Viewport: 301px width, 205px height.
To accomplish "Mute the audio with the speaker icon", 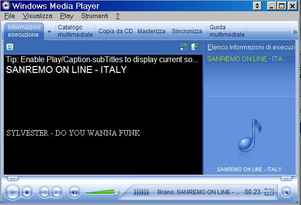I will click(x=74, y=192).
